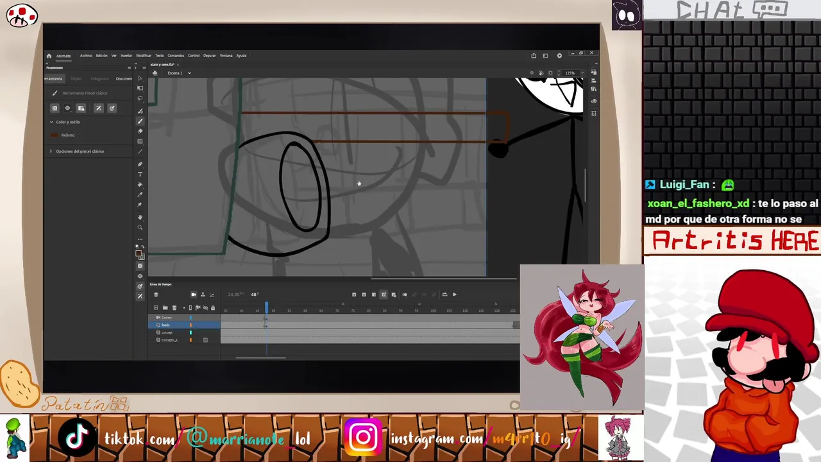Image resolution: width=821 pixels, height=462 pixels.
Task: Select the Eyedropper tool
Action: coord(140,194)
